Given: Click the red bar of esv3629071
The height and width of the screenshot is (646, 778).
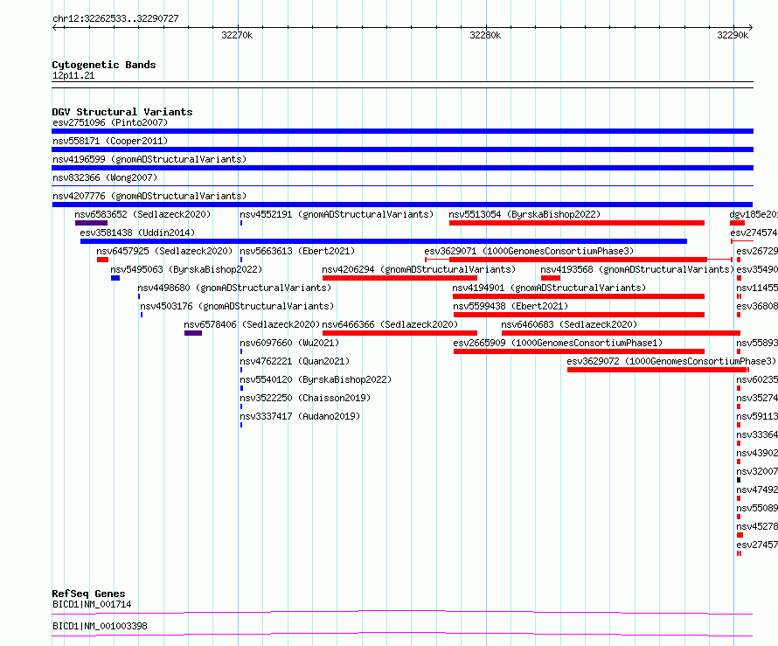Looking at the screenshot, I should click(578, 260).
